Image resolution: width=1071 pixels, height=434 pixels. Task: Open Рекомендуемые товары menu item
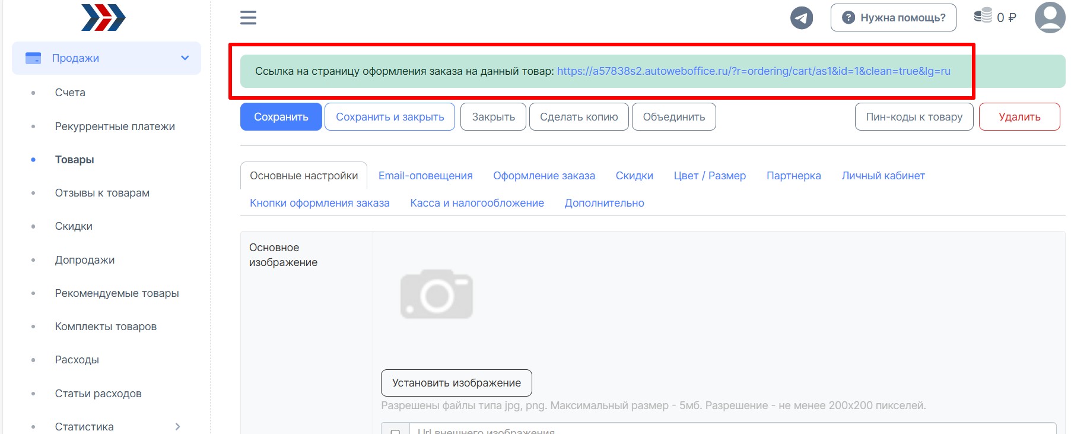(x=117, y=293)
